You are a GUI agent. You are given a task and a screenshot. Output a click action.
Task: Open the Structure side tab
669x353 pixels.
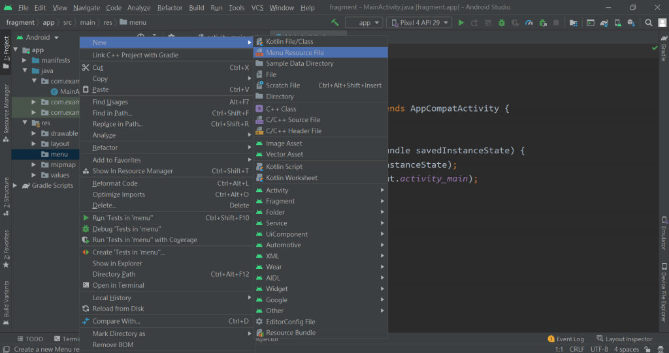pos(6,196)
